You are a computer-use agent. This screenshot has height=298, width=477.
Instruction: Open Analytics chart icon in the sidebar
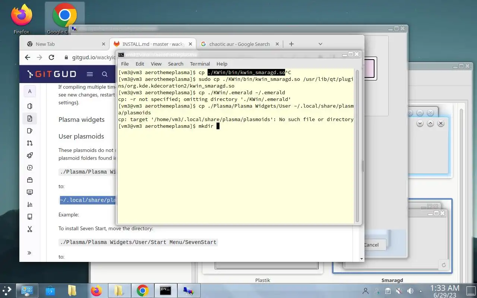[x=30, y=205]
